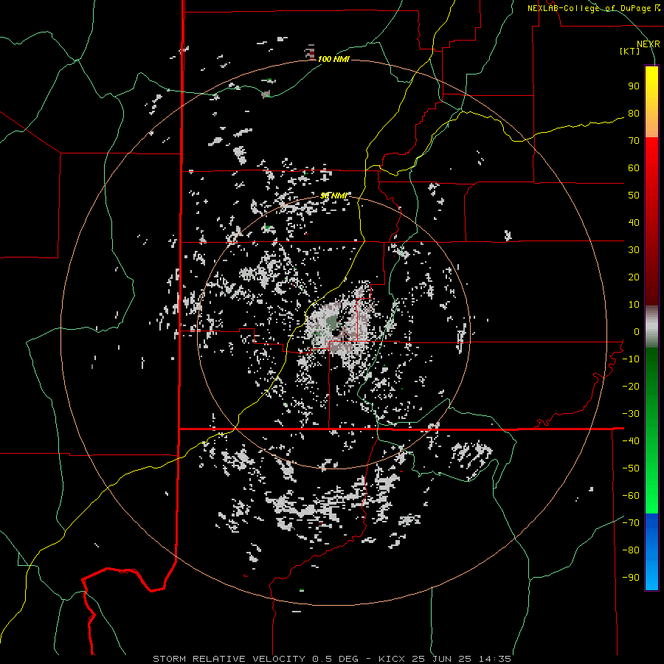Click the 0 value on the velocity scale
The width and height of the screenshot is (664, 664).
click(637, 332)
